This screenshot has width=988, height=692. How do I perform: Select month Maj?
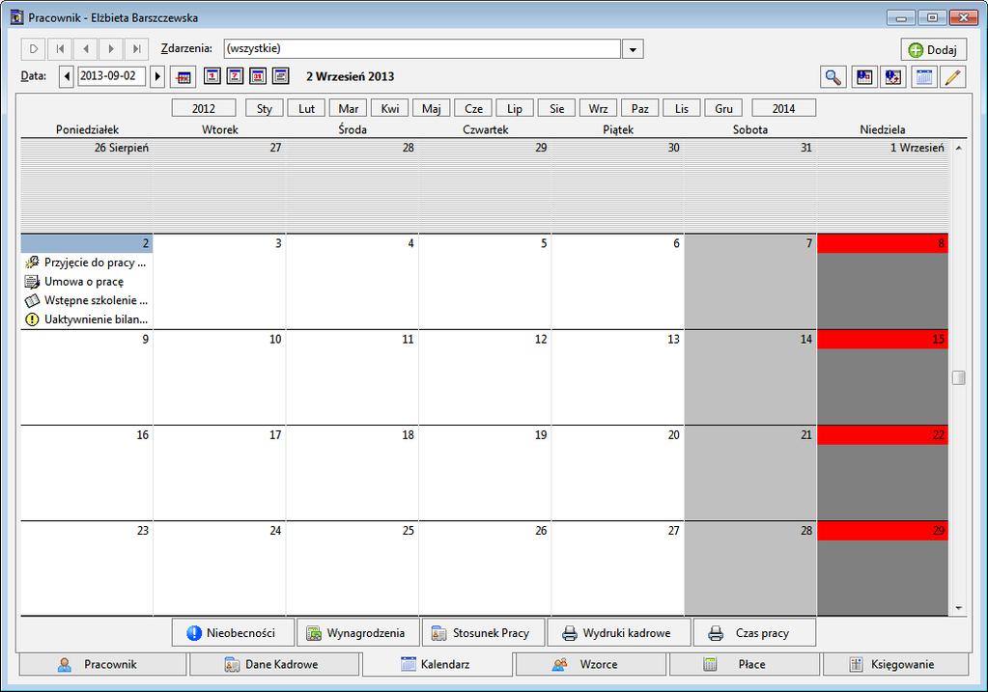click(432, 108)
